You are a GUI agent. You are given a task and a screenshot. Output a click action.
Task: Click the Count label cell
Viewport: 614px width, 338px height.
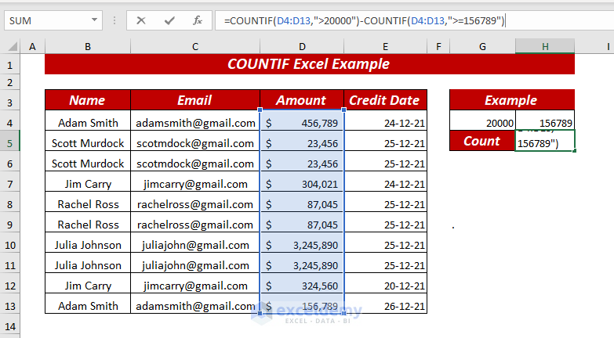(x=482, y=141)
